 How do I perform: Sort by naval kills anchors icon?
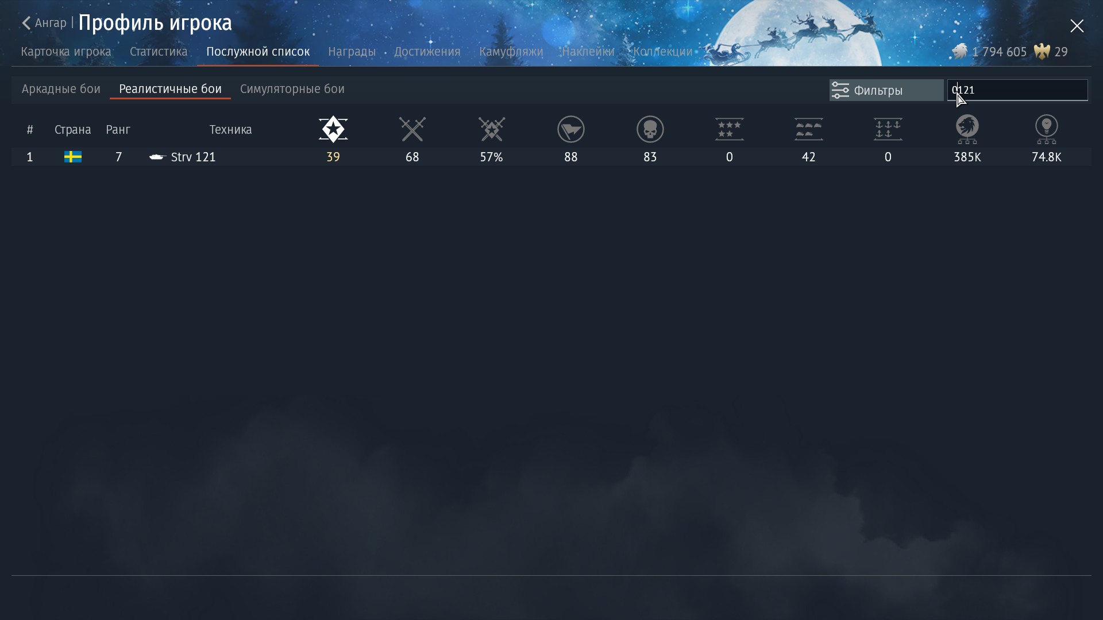pyautogui.click(x=888, y=129)
